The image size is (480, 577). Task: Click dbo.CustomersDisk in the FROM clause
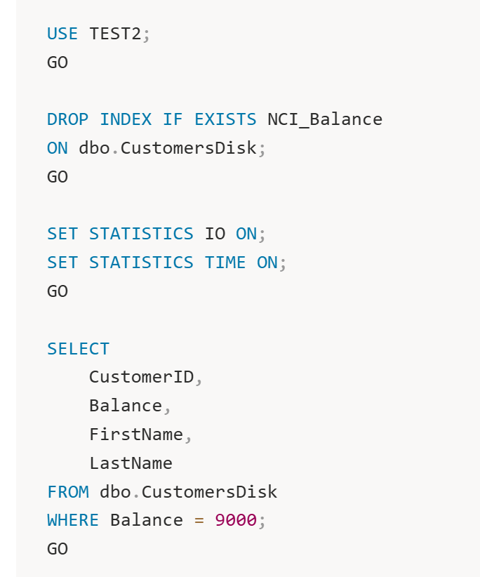[189, 492]
